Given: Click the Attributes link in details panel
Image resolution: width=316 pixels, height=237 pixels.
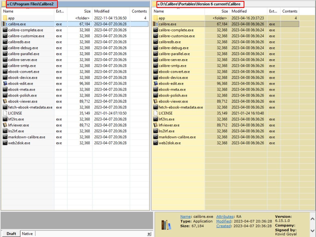Looking at the screenshot, I should (x=225, y=216).
